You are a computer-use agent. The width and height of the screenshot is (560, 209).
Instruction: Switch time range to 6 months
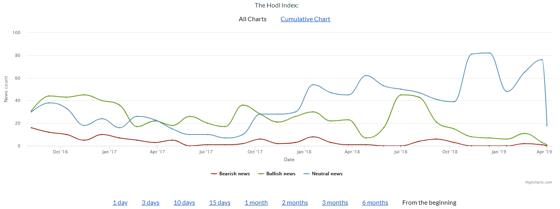click(375, 203)
